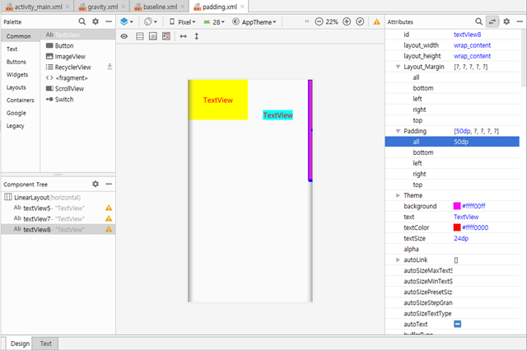Search attributes with magnifier icon
The height and width of the screenshot is (351, 527).
479,21
